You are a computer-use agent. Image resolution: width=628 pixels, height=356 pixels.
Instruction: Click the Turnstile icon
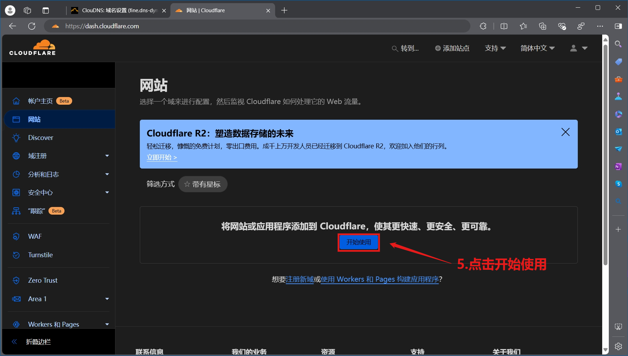[16, 255]
